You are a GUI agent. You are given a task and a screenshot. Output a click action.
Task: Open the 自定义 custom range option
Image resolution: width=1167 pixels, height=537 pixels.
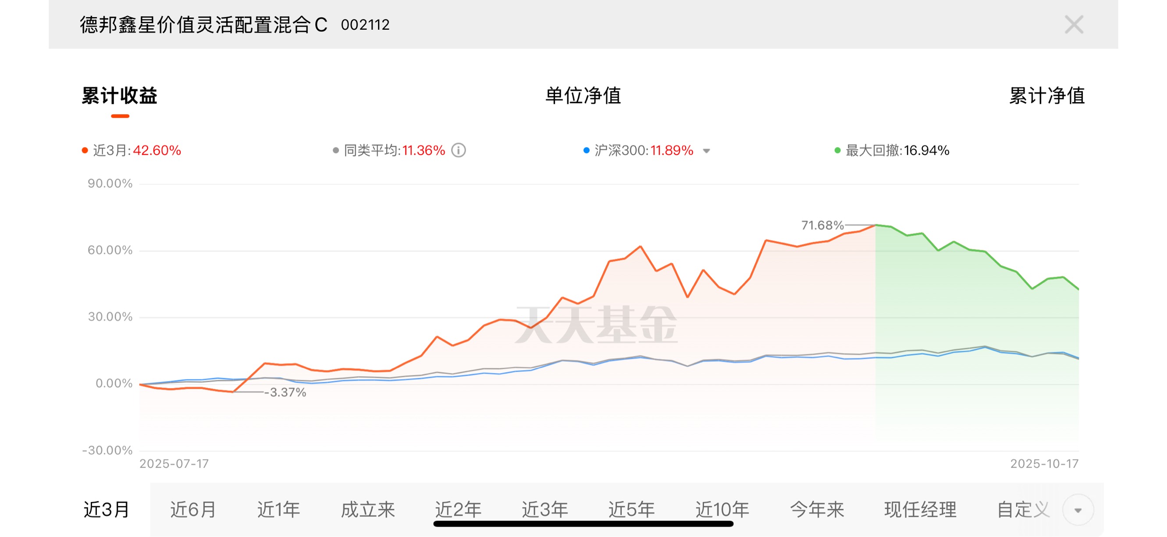1023,510
